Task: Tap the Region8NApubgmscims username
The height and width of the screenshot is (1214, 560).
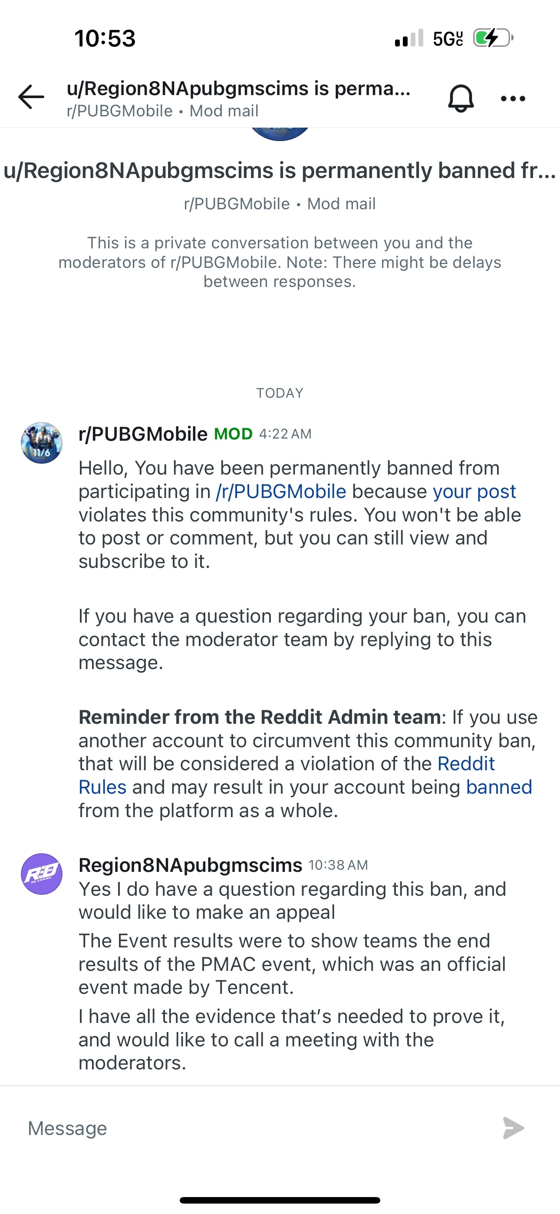Action: tap(191, 865)
